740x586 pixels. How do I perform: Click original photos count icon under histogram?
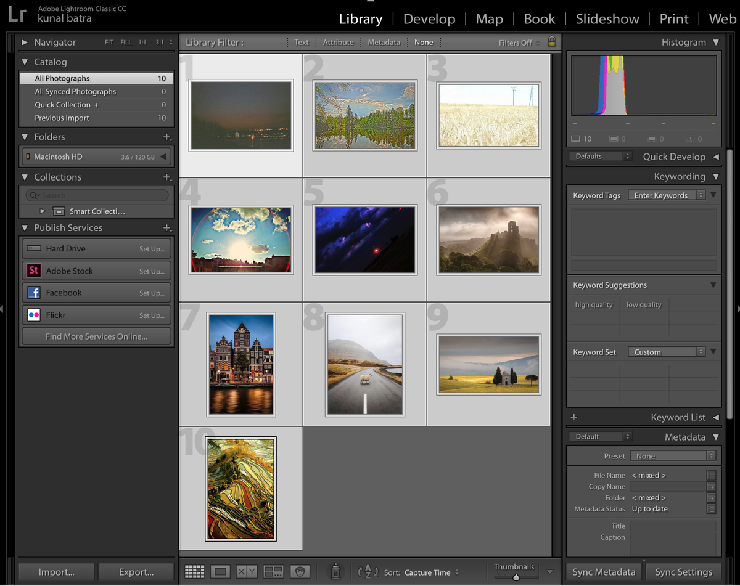(576, 139)
